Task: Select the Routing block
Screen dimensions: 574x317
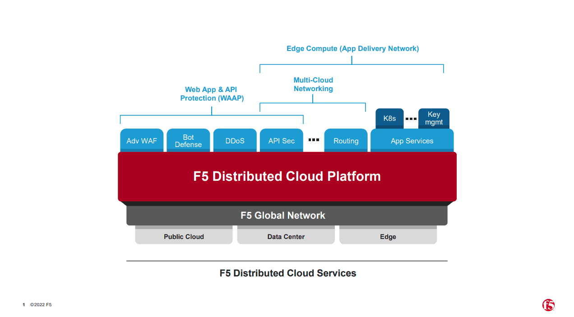Action: click(x=346, y=141)
